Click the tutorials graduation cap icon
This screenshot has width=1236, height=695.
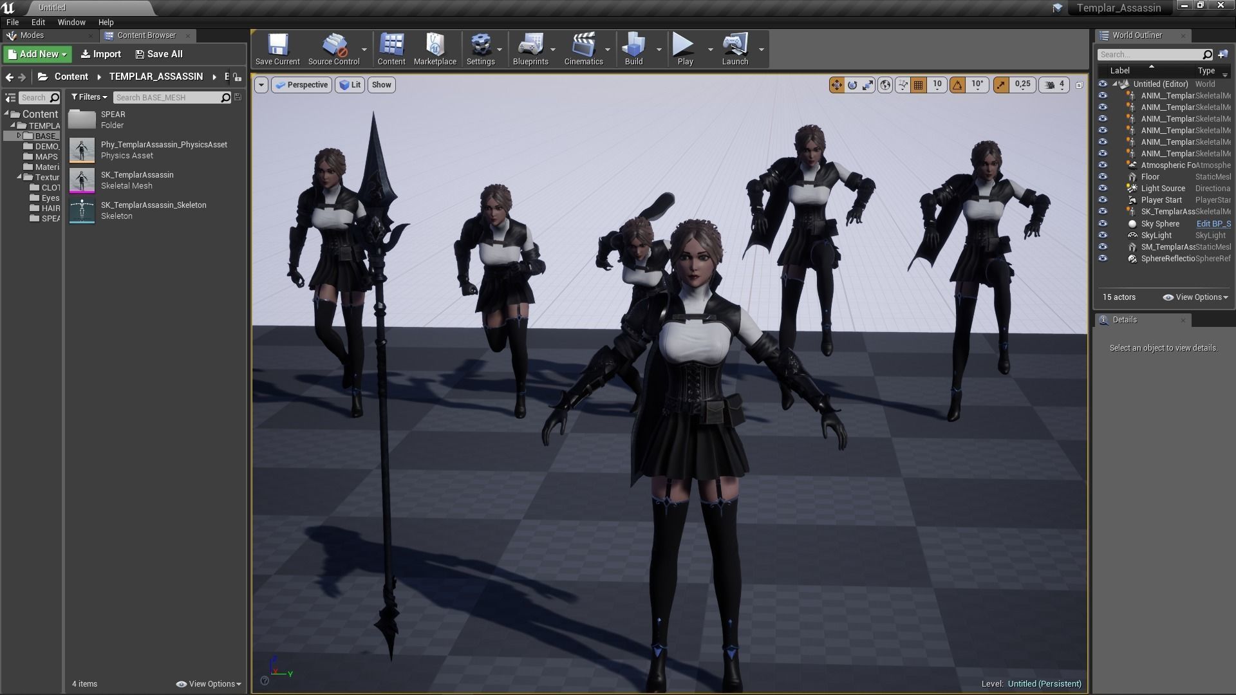[1058, 8]
